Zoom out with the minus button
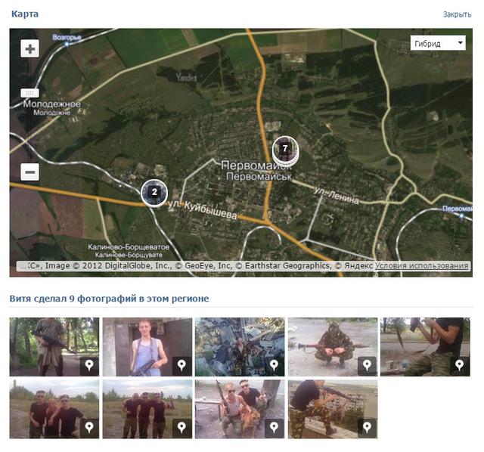The height and width of the screenshot is (452, 484). pos(30,172)
